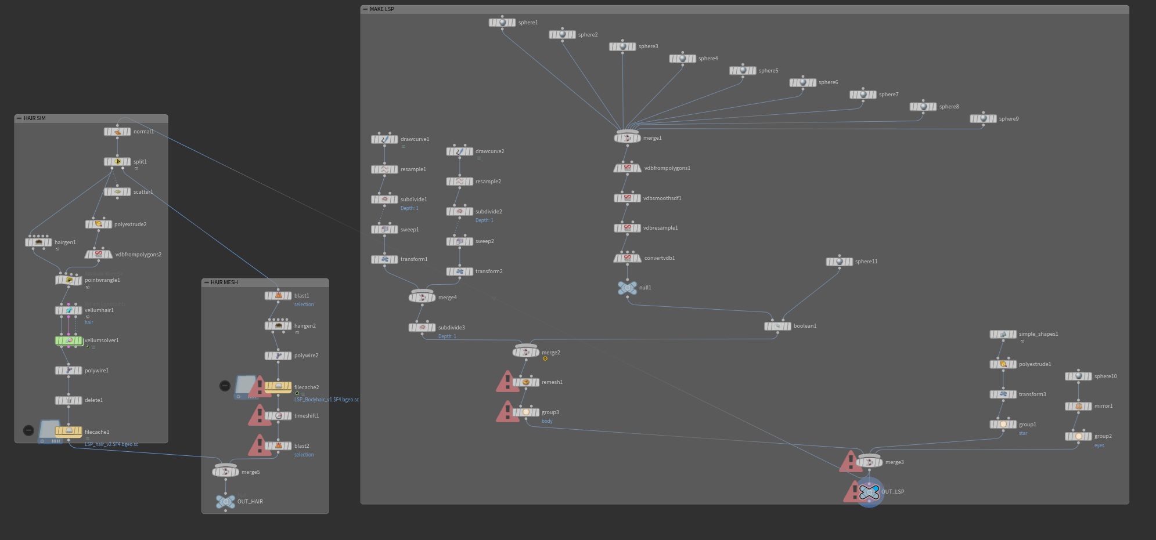
Task: Click the sphere5 node label
Action: click(768, 71)
